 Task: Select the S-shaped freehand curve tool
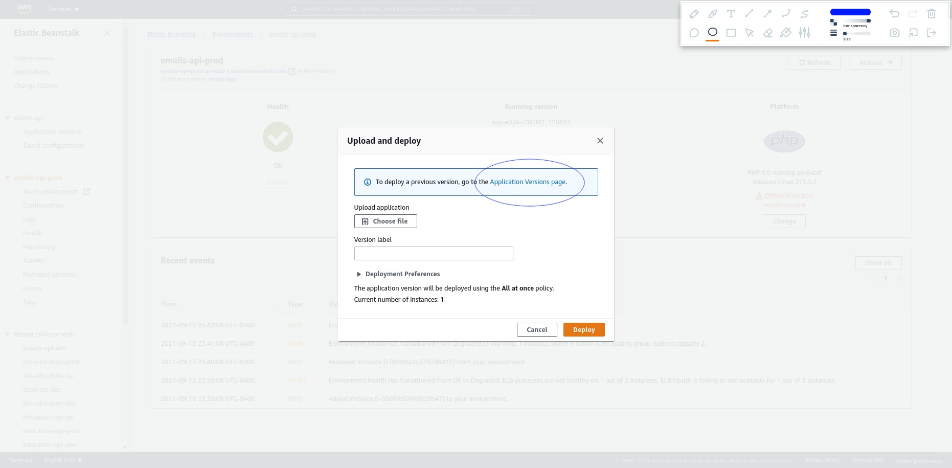coord(804,14)
